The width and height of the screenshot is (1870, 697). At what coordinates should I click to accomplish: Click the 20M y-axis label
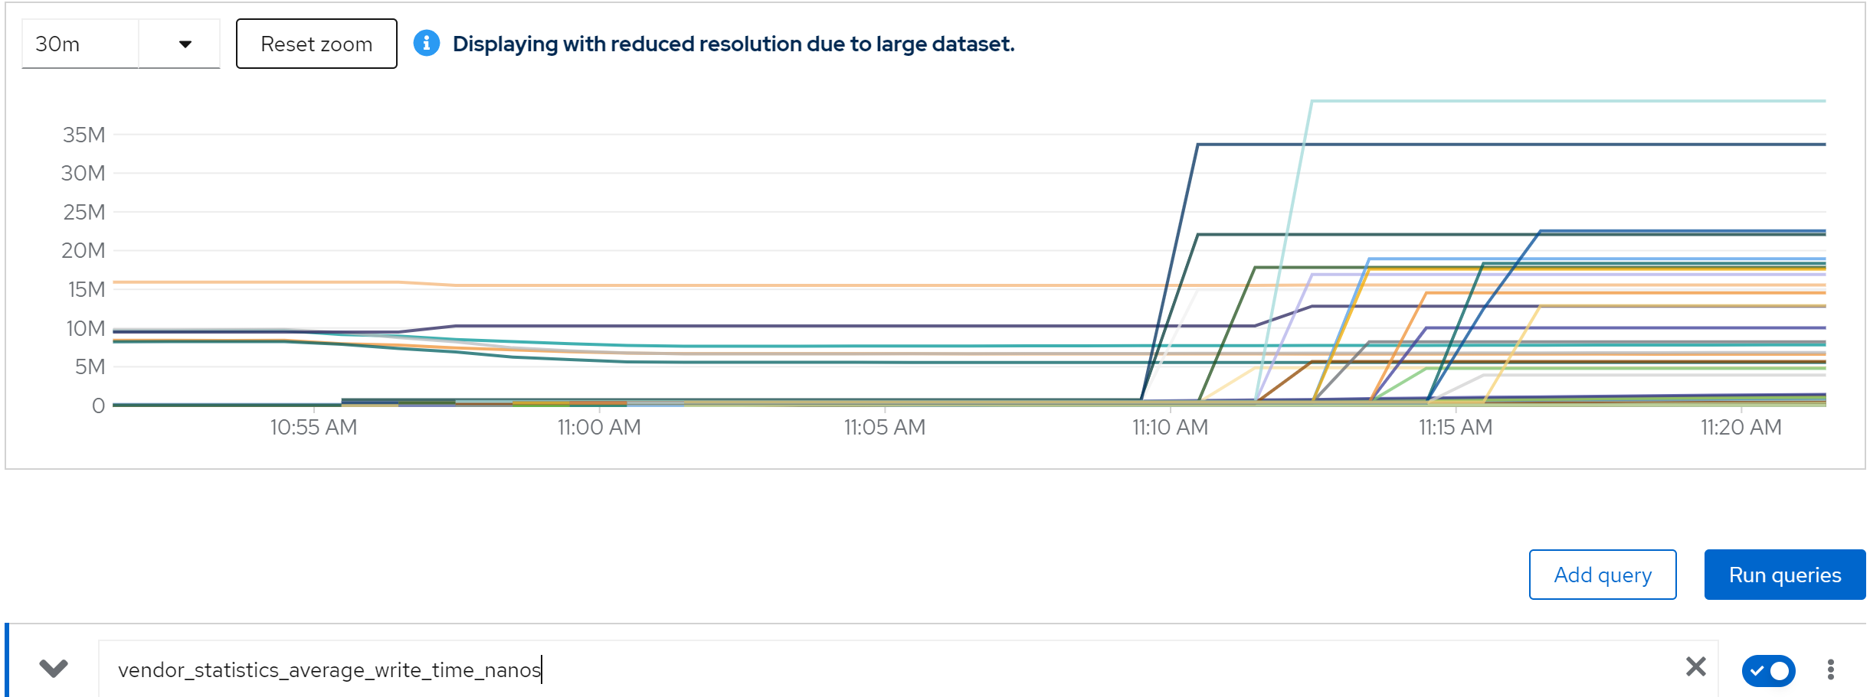[83, 250]
